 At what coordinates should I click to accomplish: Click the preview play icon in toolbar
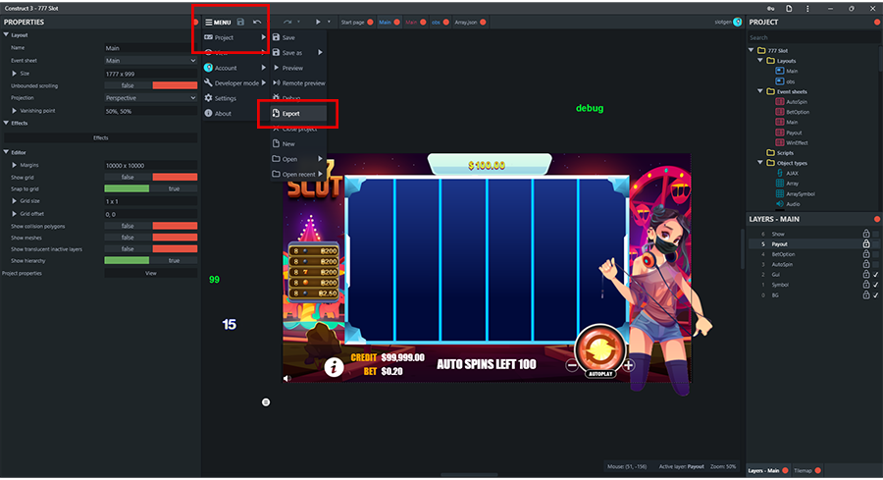(x=318, y=22)
